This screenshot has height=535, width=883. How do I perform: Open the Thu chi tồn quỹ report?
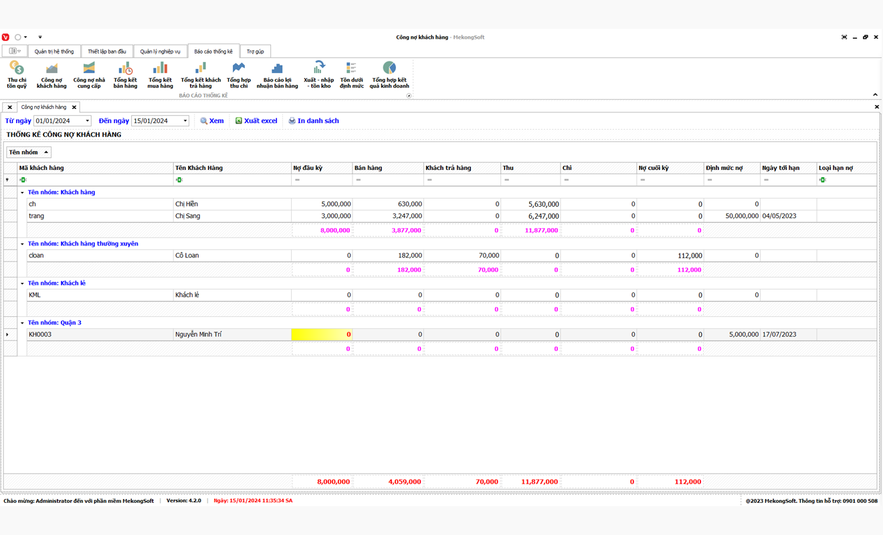click(x=17, y=75)
